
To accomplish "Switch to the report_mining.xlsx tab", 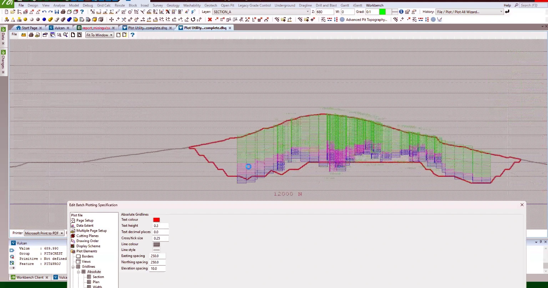I will click(96, 28).
